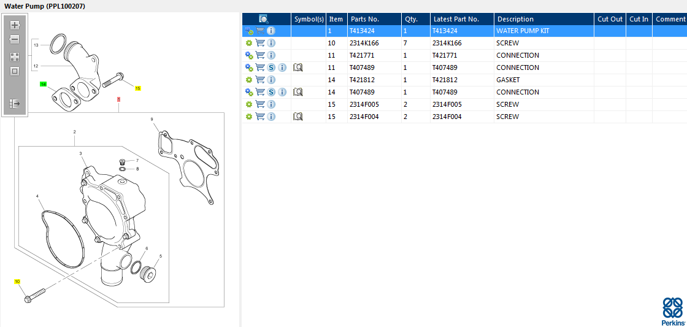The image size is (687, 327).
Task: Click callout number 9 for the gasket plate
Action: pos(152,119)
